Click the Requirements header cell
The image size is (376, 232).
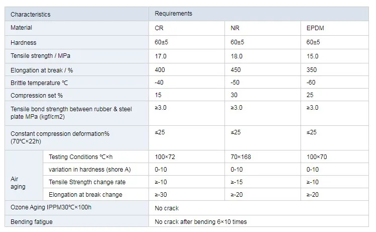(174, 14)
